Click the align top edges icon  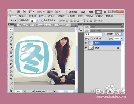[x=61, y=21]
